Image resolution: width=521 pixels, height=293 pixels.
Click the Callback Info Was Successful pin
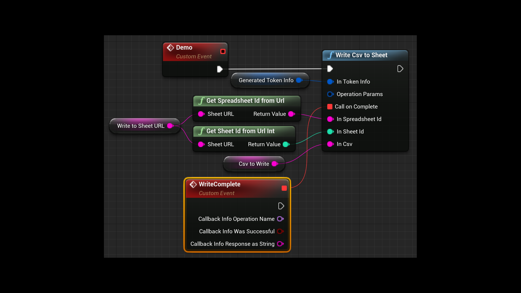tap(280, 231)
